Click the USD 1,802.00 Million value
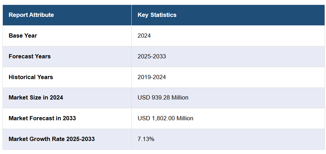This screenshot has height=154, width=326. point(165,118)
